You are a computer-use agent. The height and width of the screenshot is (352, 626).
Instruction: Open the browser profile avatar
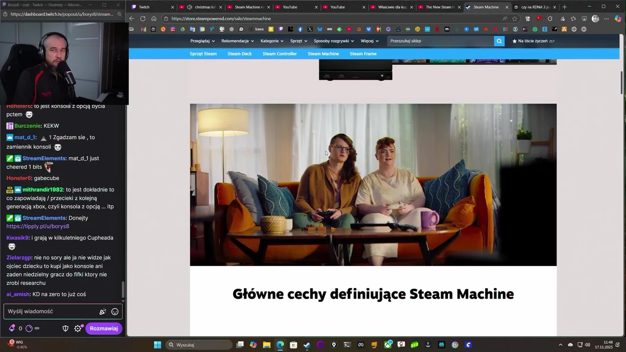tap(595, 19)
